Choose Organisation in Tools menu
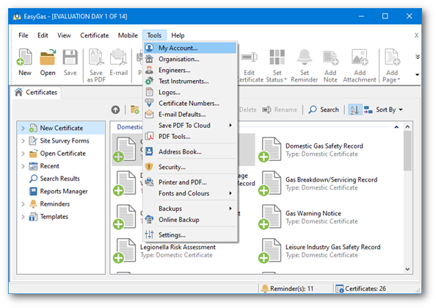Screen dimensions: 436x308 coord(190,59)
